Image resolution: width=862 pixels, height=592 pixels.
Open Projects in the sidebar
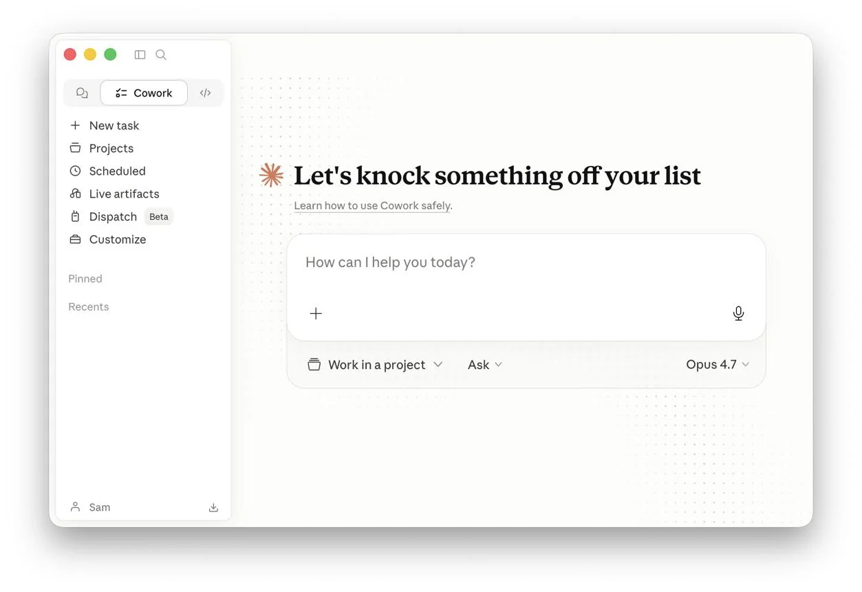pyautogui.click(x=101, y=148)
